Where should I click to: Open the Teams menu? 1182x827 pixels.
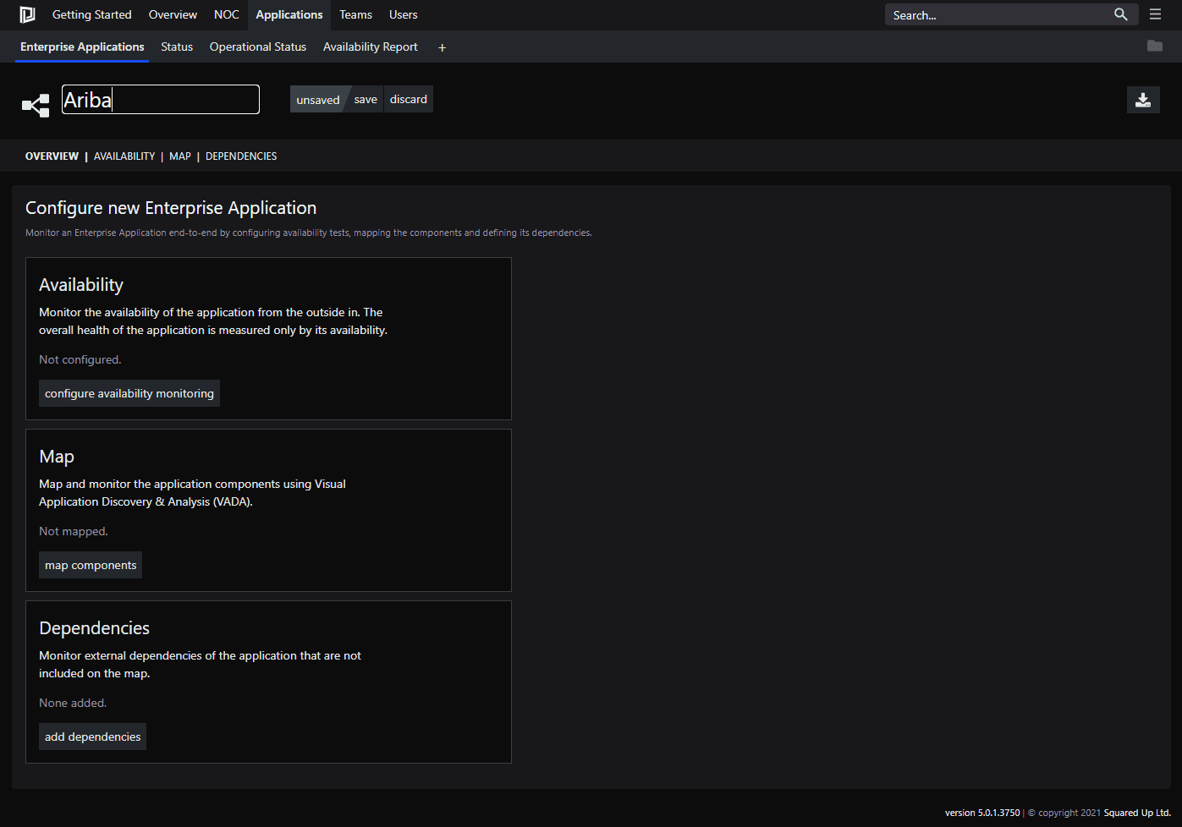point(355,14)
